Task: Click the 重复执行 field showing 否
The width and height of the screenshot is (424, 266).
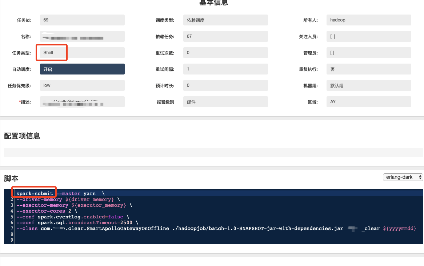Action: pos(369,69)
